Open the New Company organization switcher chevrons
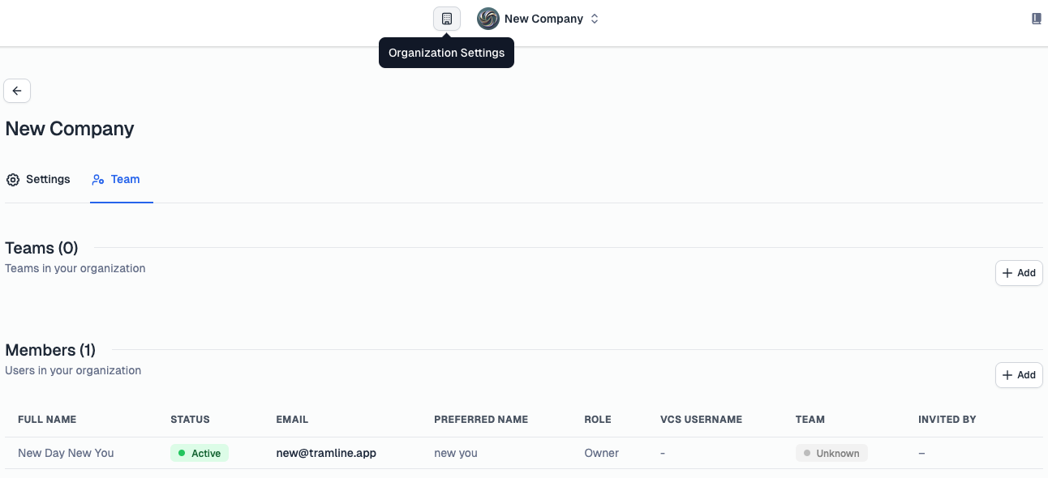The image size is (1048, 478). pos(595,19)
